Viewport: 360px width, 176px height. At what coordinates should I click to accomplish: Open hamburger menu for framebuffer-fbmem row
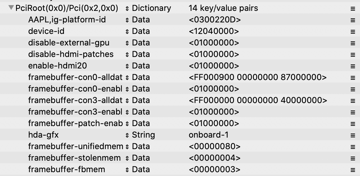click(x=353, y=170)
